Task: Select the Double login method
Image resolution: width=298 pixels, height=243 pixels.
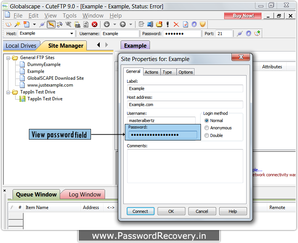Action: 207,135
